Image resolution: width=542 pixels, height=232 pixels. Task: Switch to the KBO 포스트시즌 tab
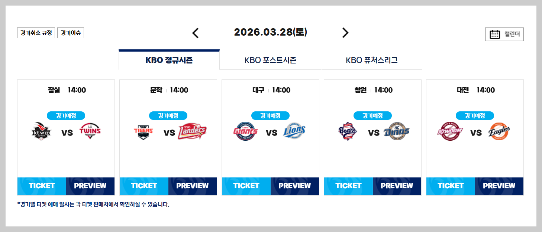click(x=270, y=60)
